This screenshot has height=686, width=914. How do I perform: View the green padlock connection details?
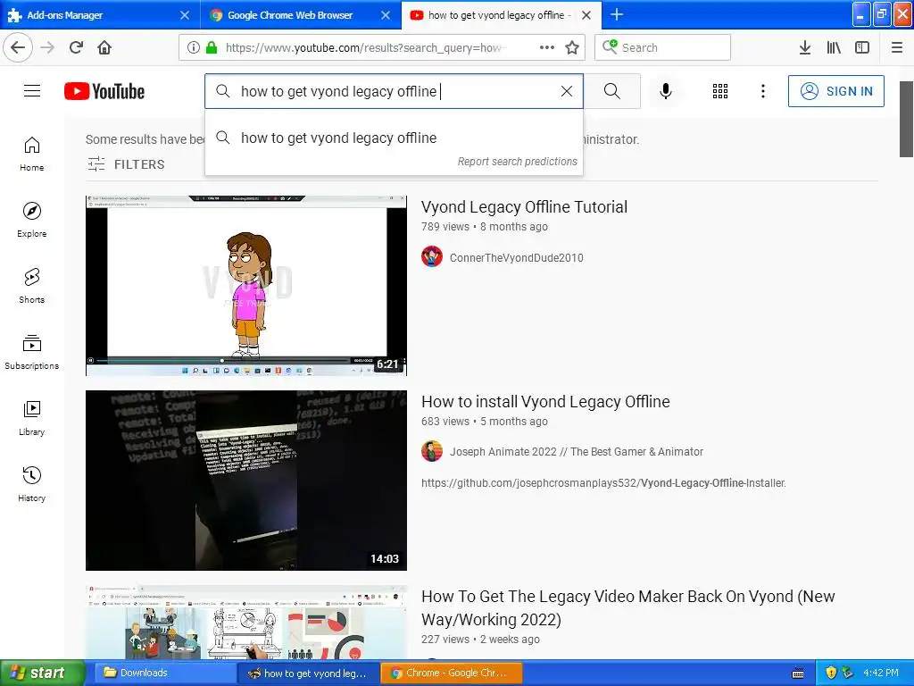pos(212,47)
